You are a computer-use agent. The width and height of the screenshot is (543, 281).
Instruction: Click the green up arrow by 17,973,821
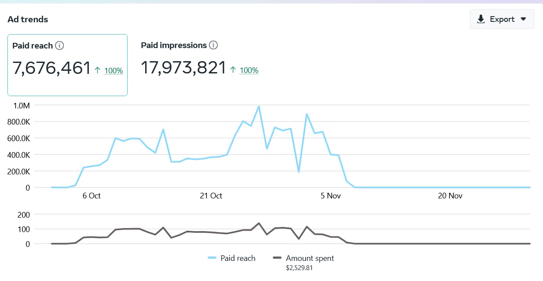(233, 70)
